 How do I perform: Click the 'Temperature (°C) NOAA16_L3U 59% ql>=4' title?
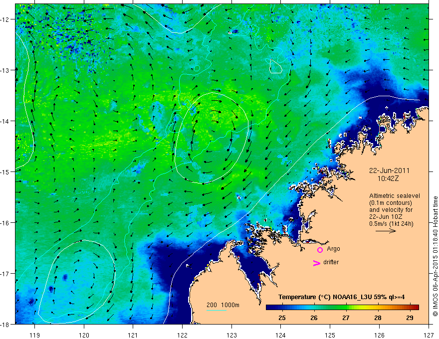pos(341,297)
